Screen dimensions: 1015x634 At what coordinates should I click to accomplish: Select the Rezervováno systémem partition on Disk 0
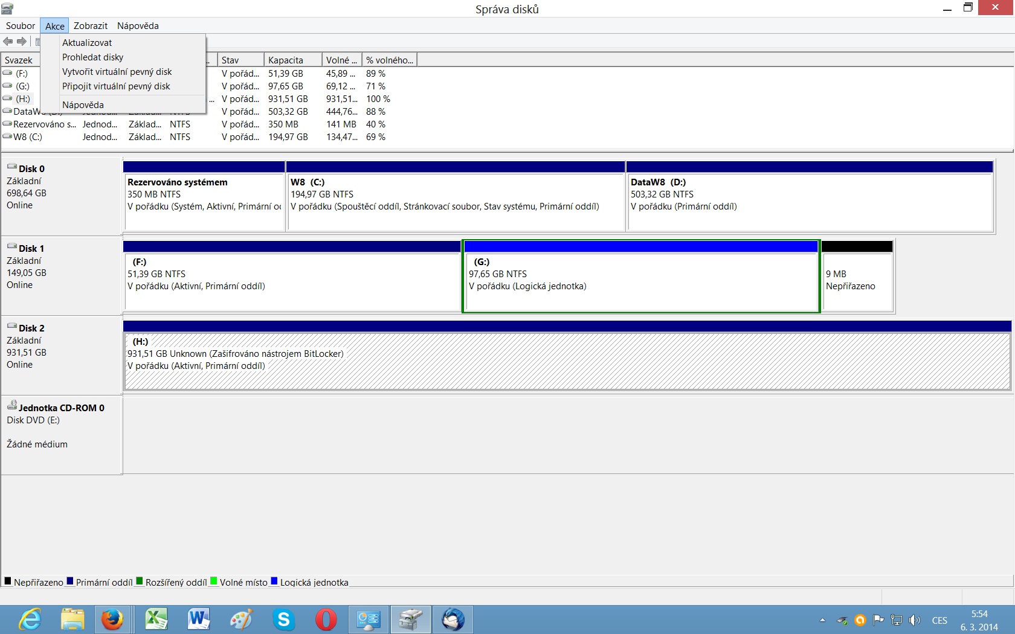[x=204, y=196]
